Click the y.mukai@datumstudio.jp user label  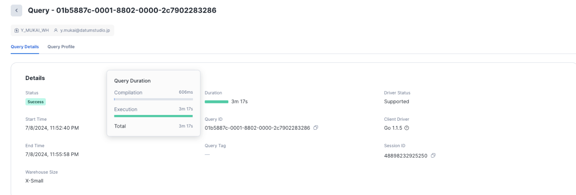(85, 30)
